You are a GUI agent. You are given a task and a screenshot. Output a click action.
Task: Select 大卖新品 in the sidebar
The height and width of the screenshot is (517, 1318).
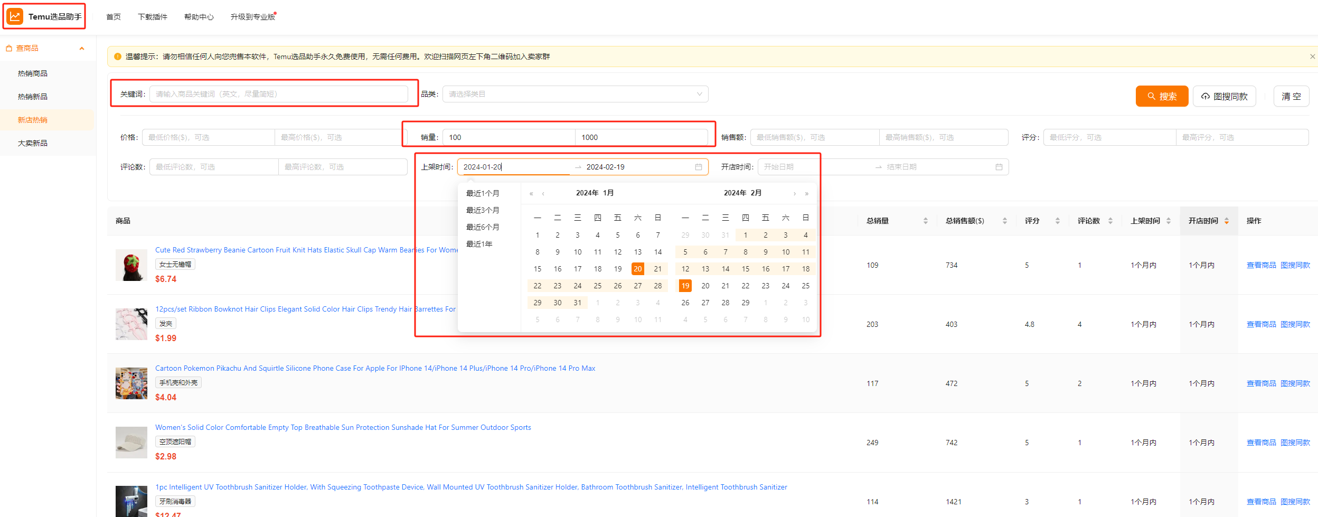coord(33,143)
